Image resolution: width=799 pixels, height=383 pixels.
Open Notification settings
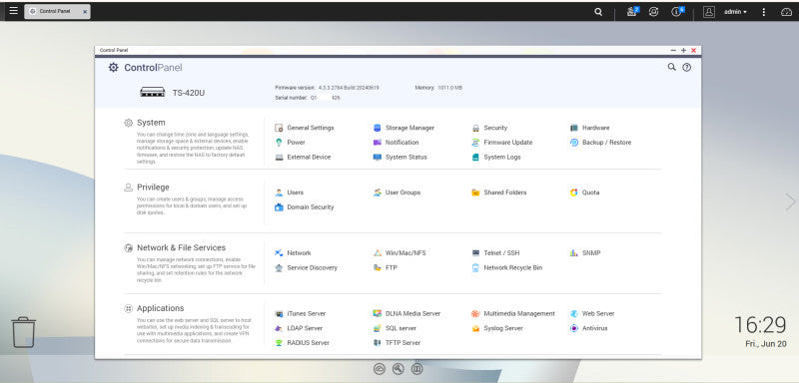tap(396, 143)
